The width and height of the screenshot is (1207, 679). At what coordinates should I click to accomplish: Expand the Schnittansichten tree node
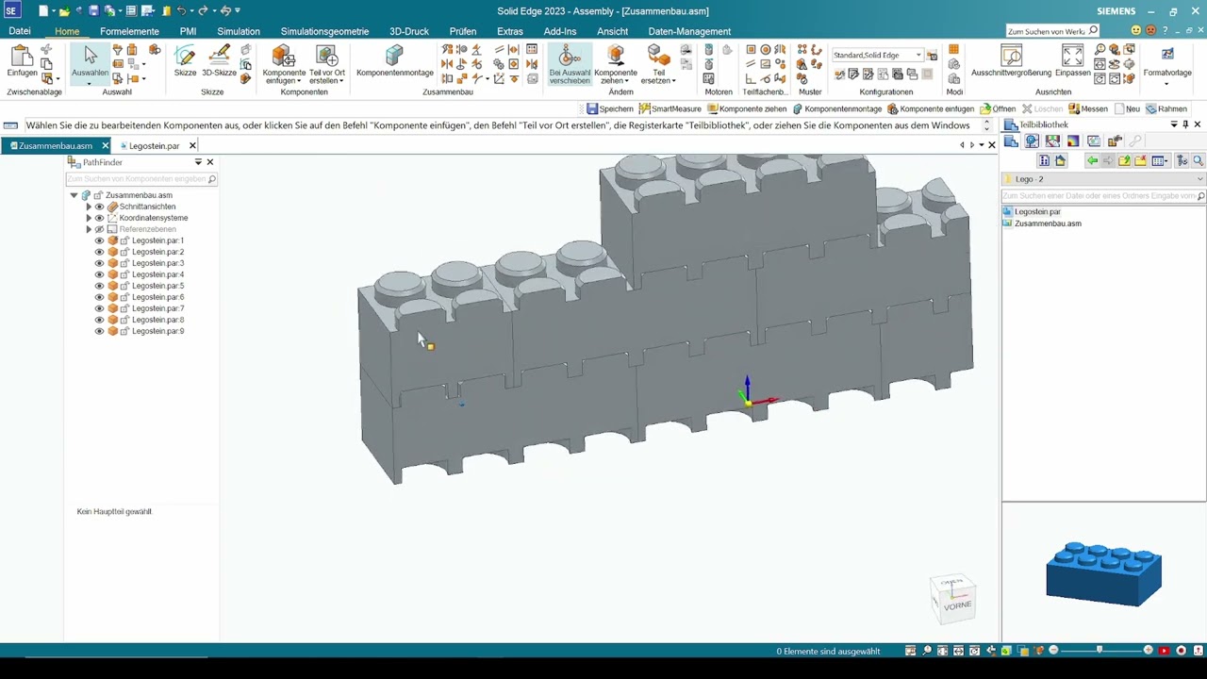(x=89, y=207)
